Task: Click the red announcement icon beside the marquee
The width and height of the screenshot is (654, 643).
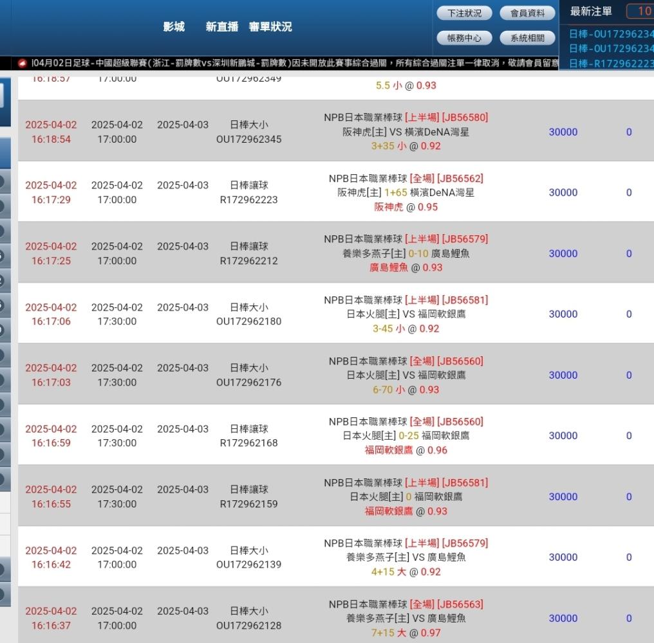Action: coord(23,64)
